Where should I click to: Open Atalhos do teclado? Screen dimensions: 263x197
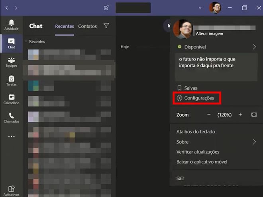click(x=196, y=132)
